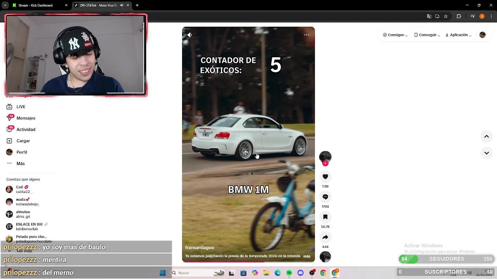Open Perfil in the sidebar

pyautogui.click(x=17, y=152)
